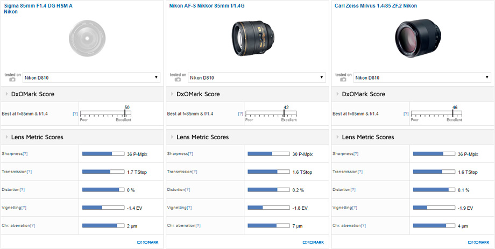This screenshot has width=495, height=249.
Task: Click the camera icon under Sigma's 'tested on'
Action: 12,80
